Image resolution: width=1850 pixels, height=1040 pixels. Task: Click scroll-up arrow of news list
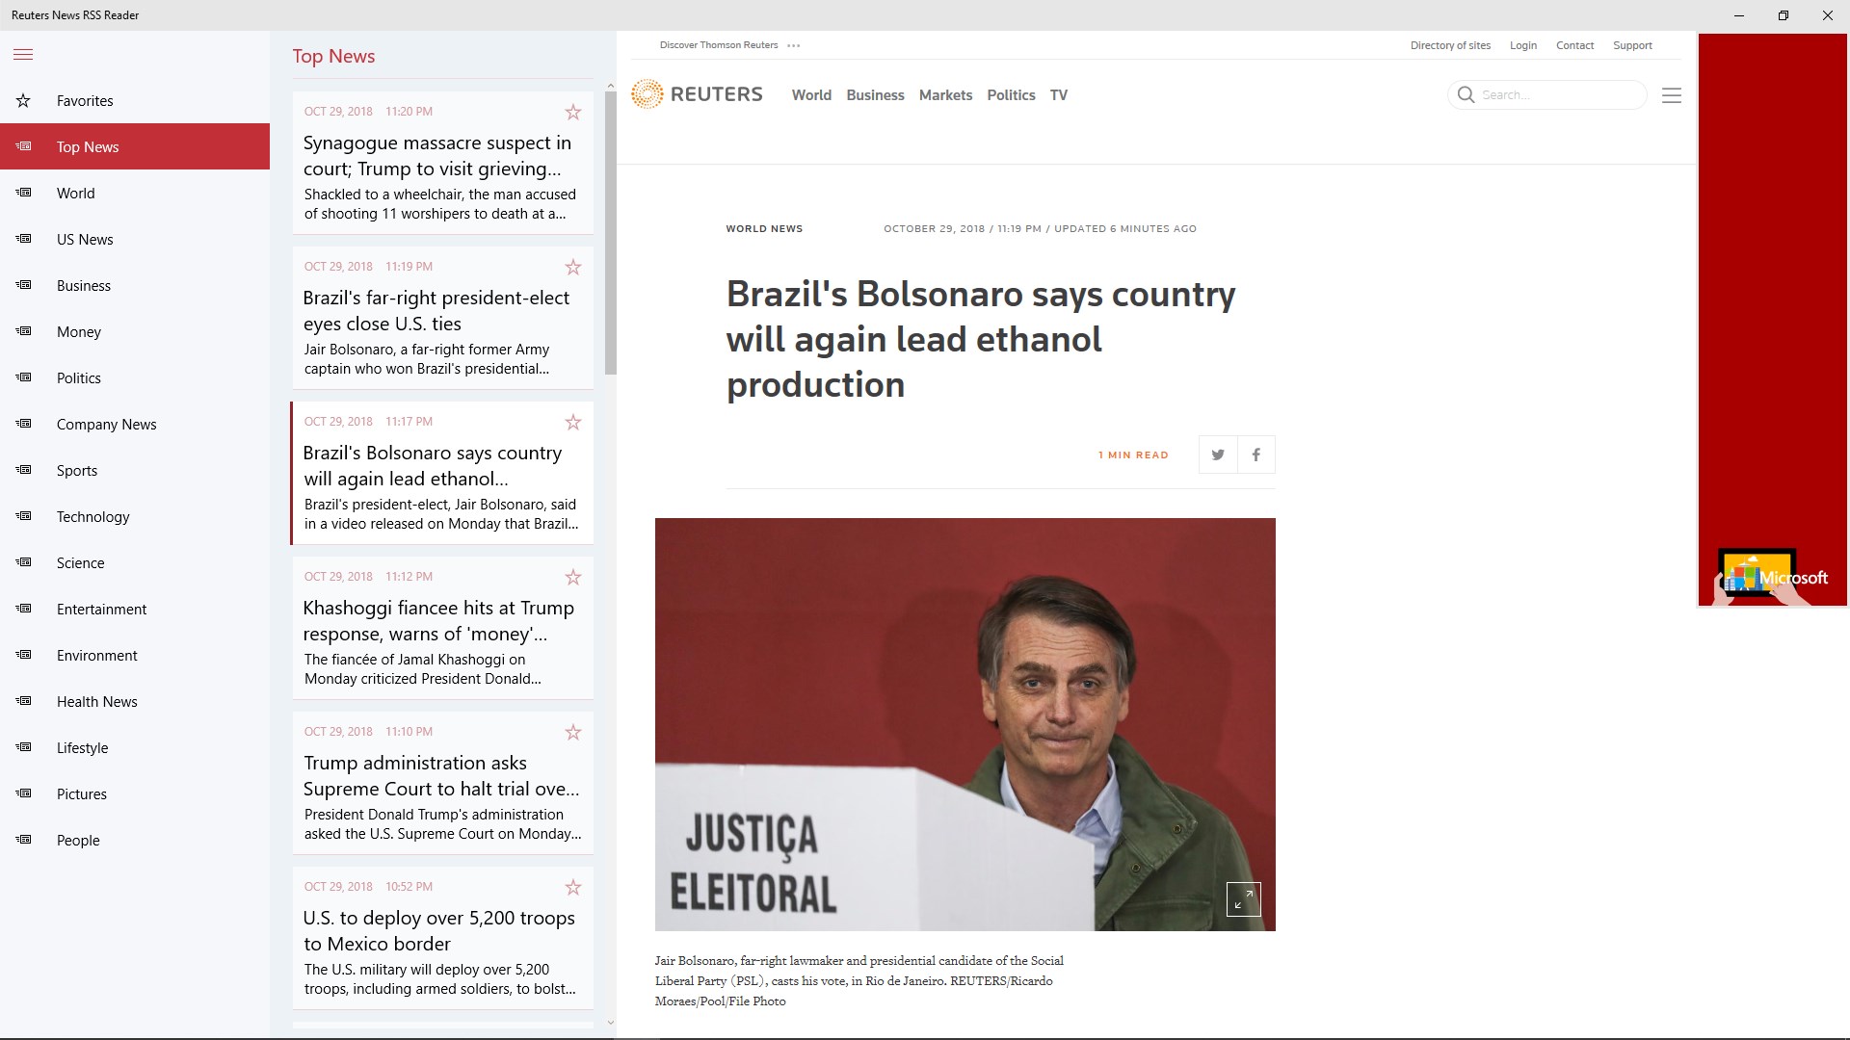tap(610, 87)
